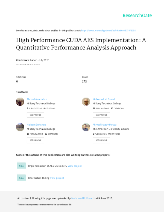Open Ahmed Awadallah's profile photo
This screenshot has height=212, width=164.
click(20, 102)
